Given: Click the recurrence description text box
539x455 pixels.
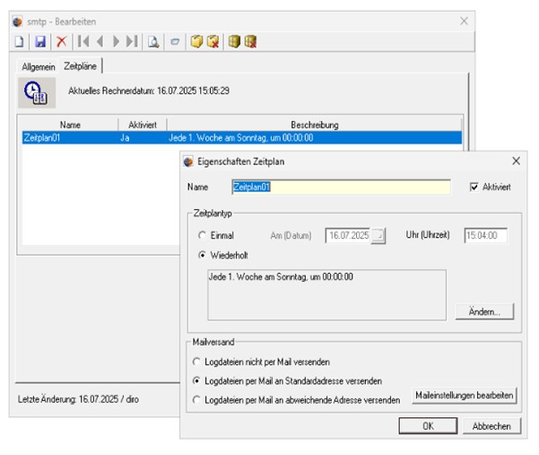Looking at the screenshot, I should pos(327,294).
